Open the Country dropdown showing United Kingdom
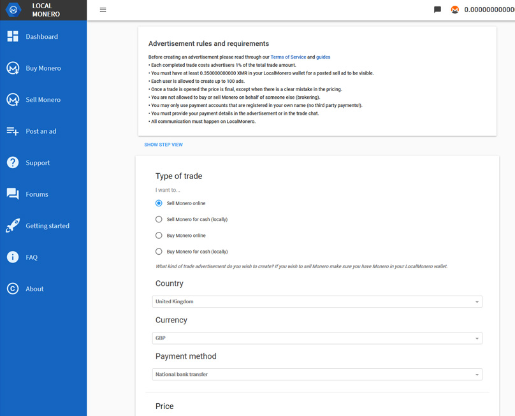Image resolution: width=515 pixels, height=416 pixels. point(317,301)
